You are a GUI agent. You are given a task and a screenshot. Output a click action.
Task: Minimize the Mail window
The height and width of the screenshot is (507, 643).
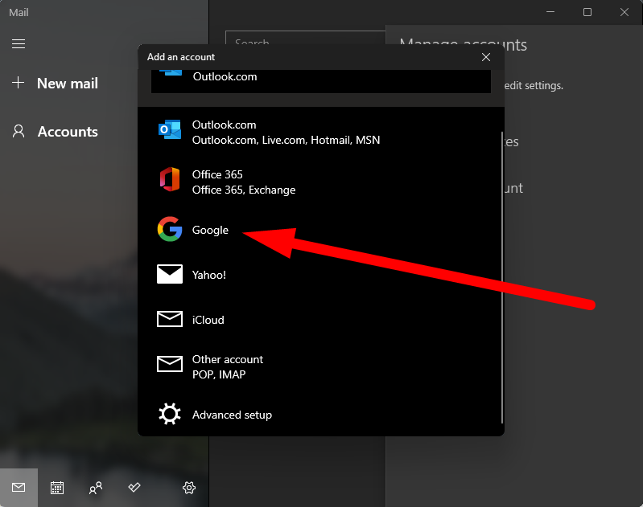pyautogui.click(x=550, y=12)
